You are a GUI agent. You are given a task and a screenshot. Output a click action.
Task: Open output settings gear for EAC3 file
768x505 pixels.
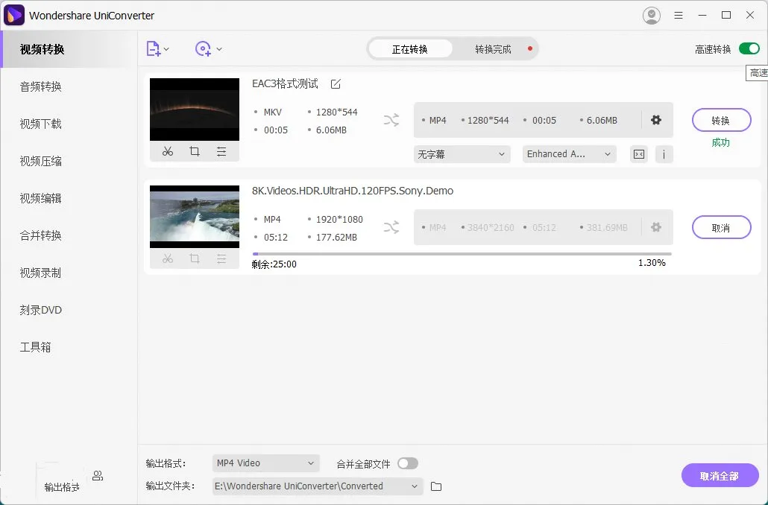[656, 120]
